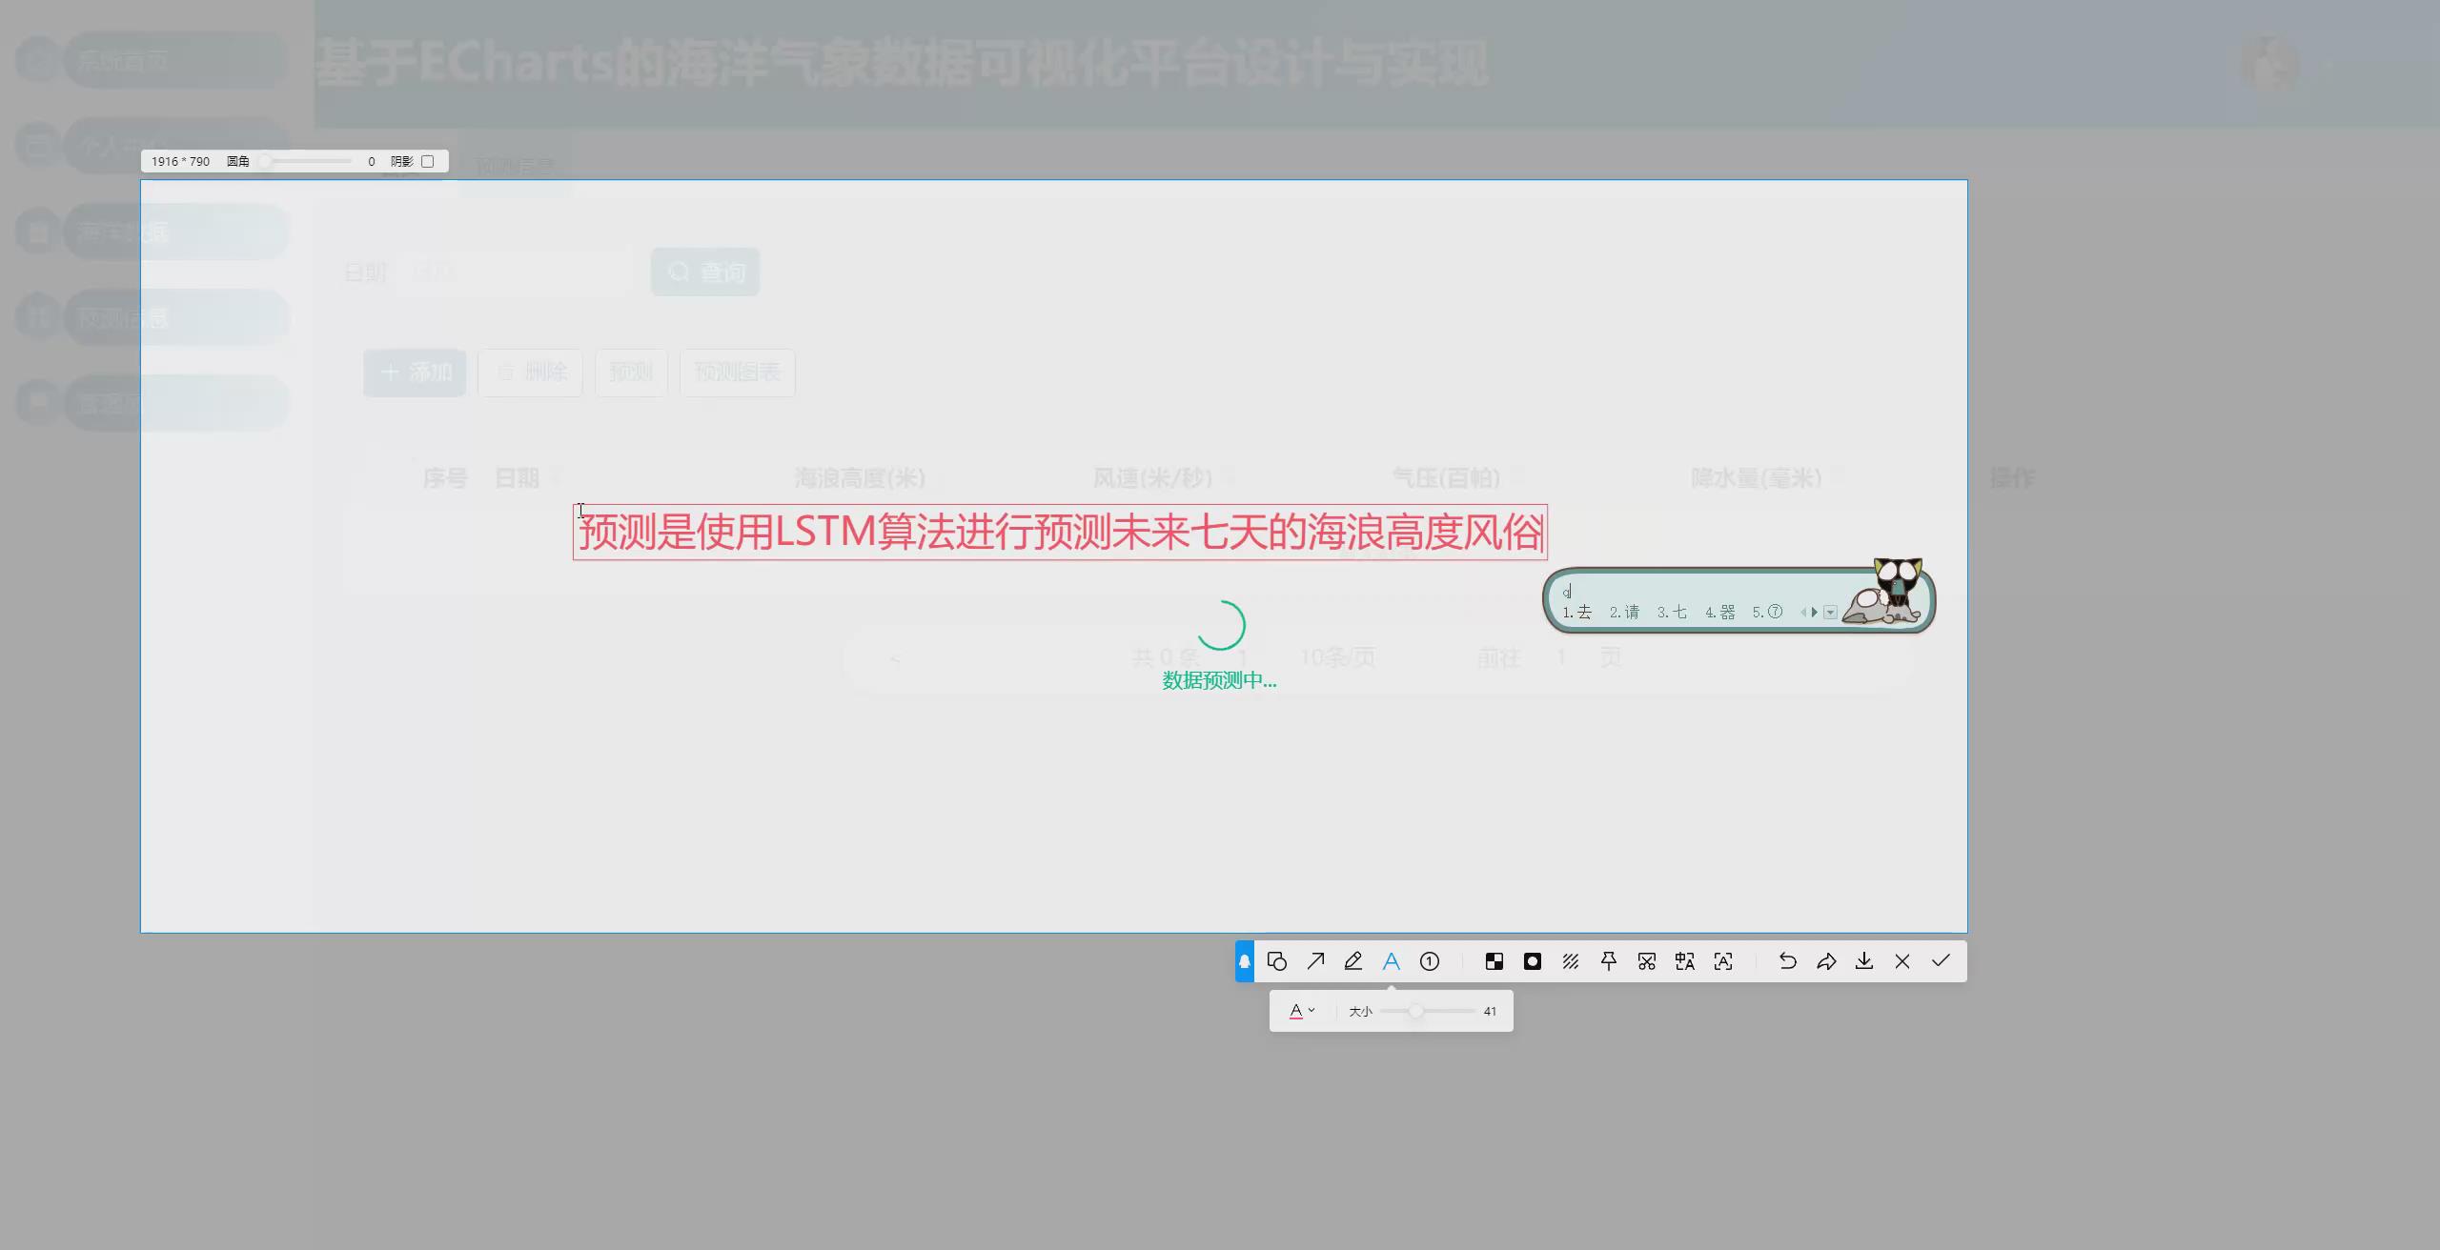This screenshot has height=1250, width=2440.
Task: Adjust the corner radius slider
Action: coord(266,162)
